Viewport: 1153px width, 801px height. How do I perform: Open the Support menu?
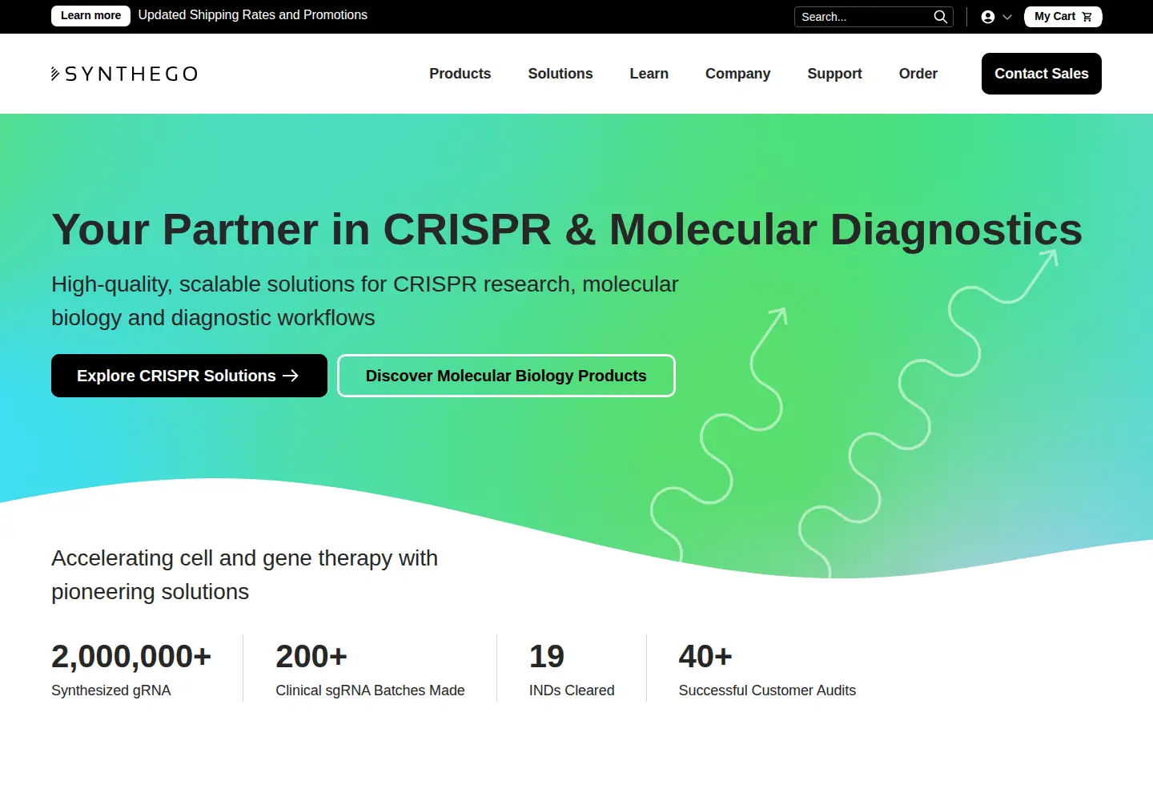(835, 74)
